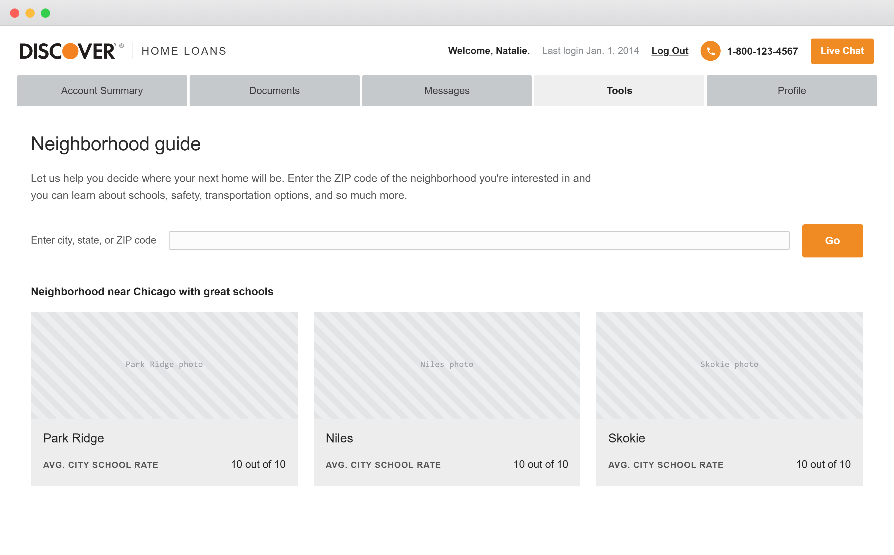Focus the city, state, or ZIP input field

pos(479,240)
